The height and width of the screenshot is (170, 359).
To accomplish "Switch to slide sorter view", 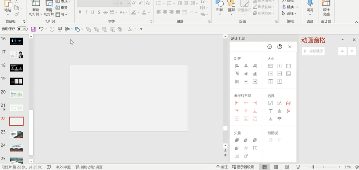I will [x=276, y=167].
